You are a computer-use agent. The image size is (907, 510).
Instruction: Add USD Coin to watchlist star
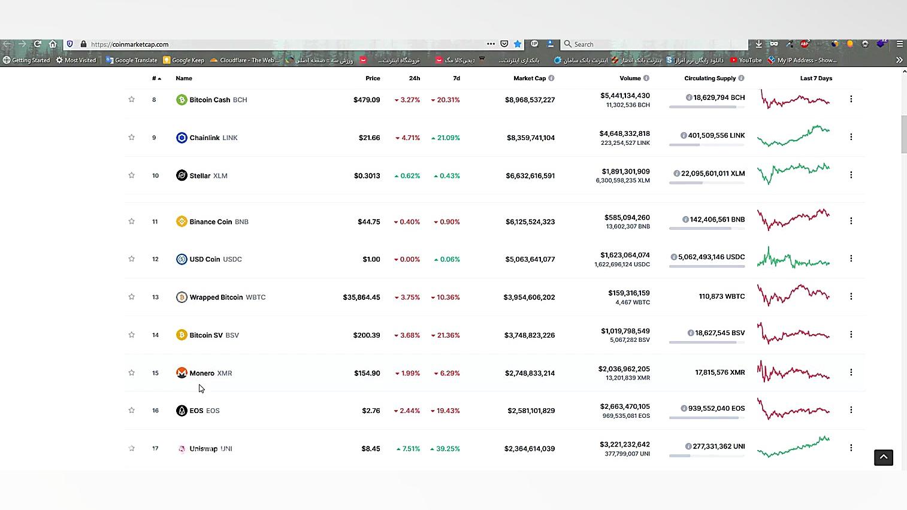(131, 259)
